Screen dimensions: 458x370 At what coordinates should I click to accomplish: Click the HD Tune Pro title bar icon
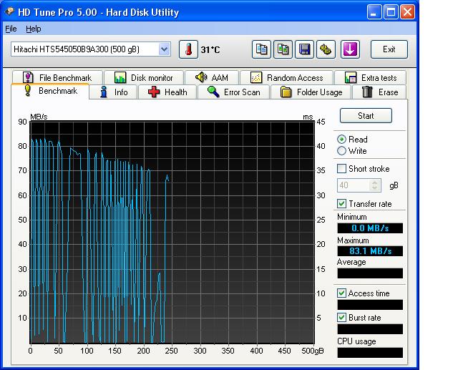(9, 11)
